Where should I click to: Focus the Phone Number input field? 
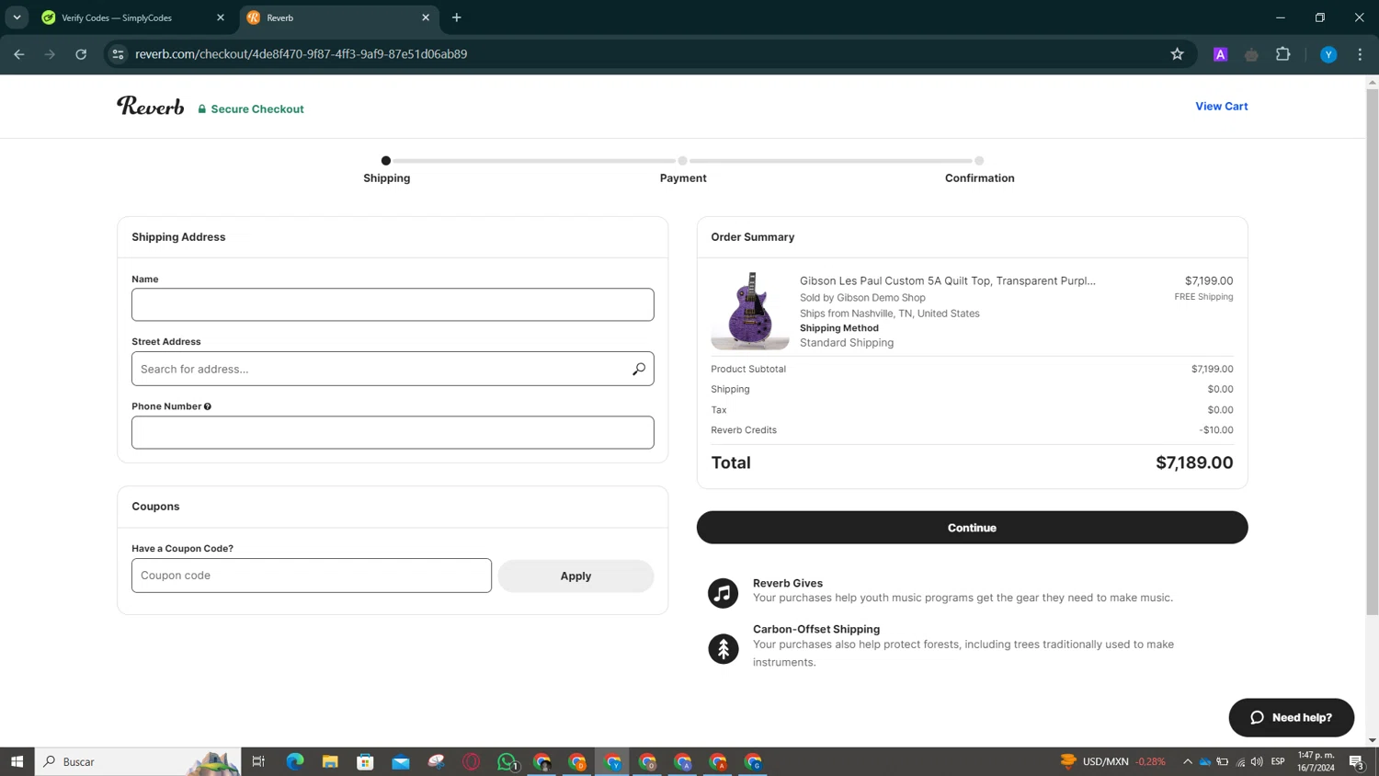pyautogui.click(x=393, y=432)
